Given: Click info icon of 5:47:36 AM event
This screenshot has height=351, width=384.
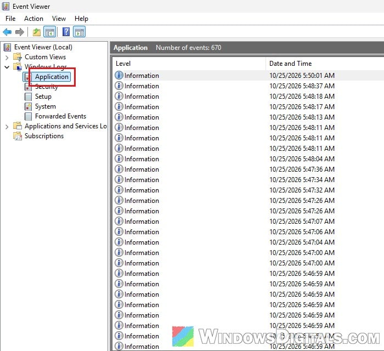Looking at the screenshot, I should coord(119,169).
